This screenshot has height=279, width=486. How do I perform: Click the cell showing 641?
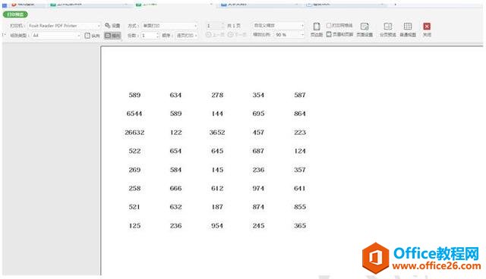pos(300,188)
